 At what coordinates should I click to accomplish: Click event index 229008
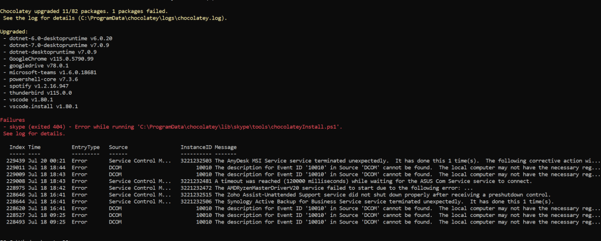pyautogui.click(x=16, y=181)
